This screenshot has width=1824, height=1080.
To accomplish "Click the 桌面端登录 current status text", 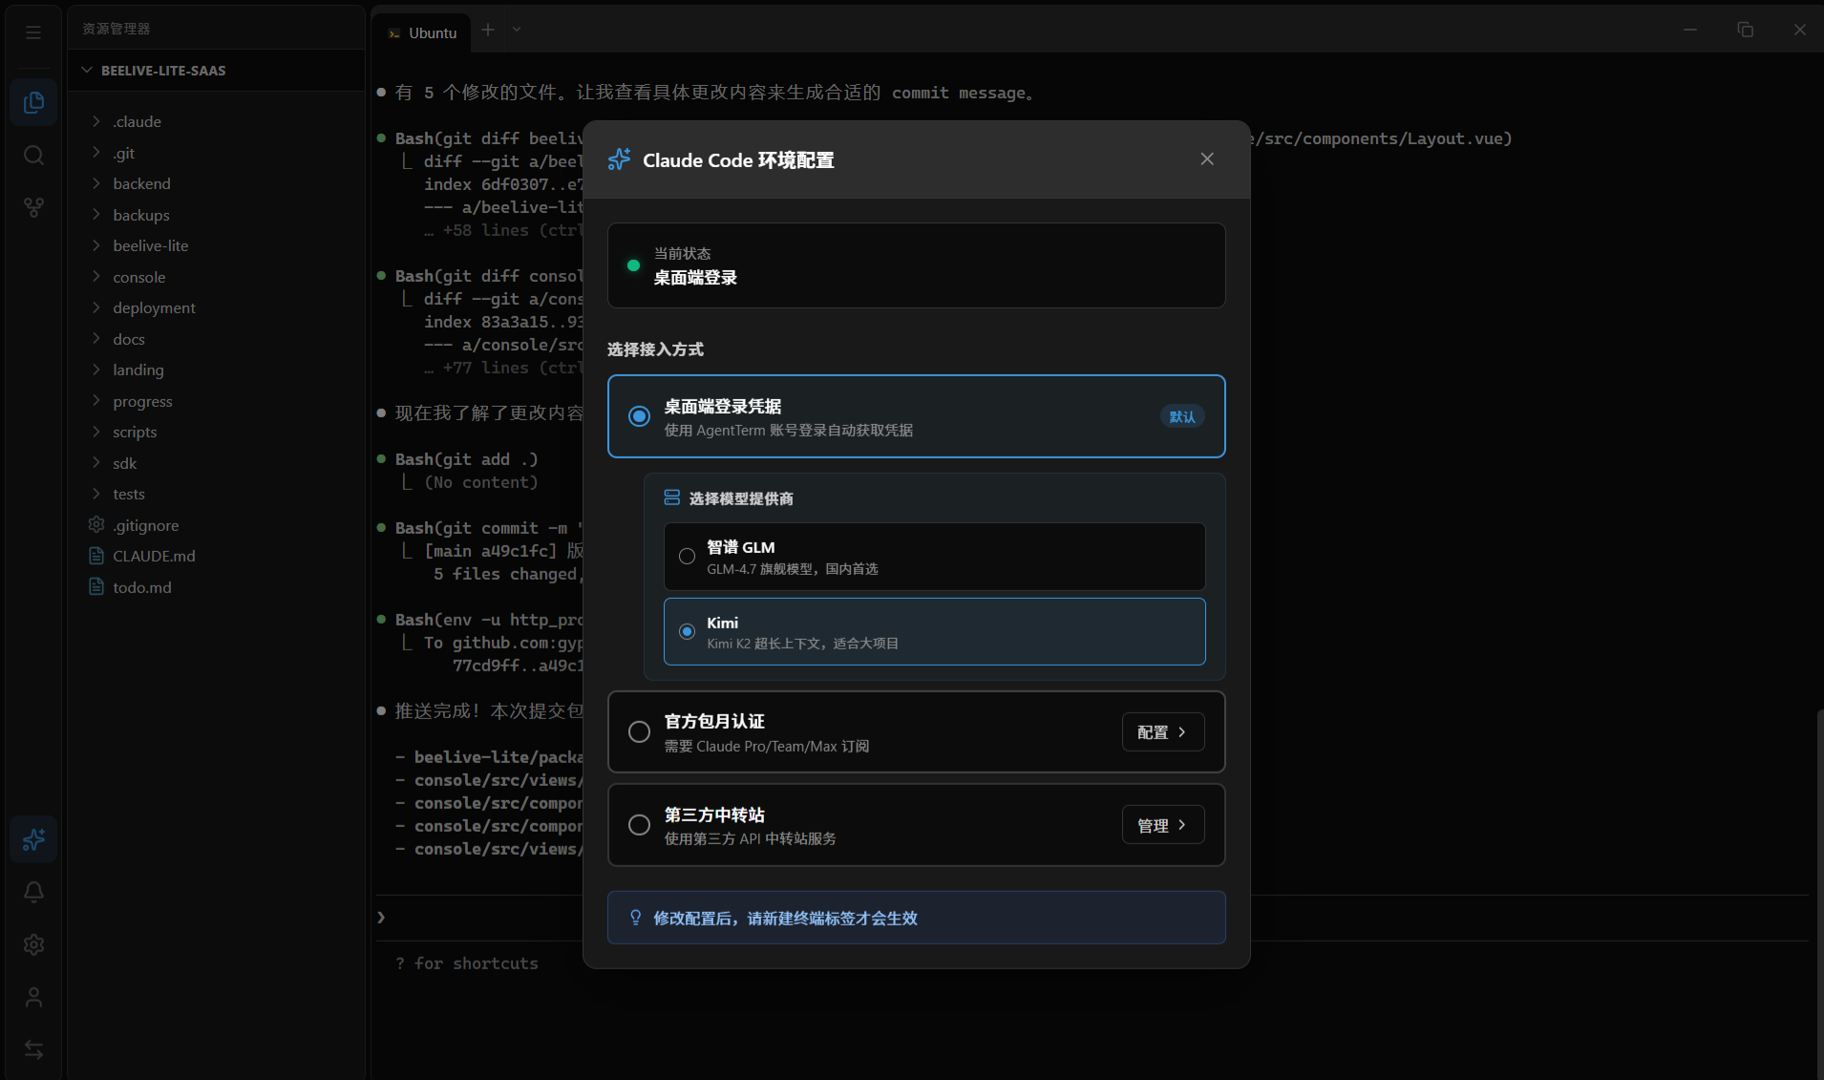I will click(695, 278).
